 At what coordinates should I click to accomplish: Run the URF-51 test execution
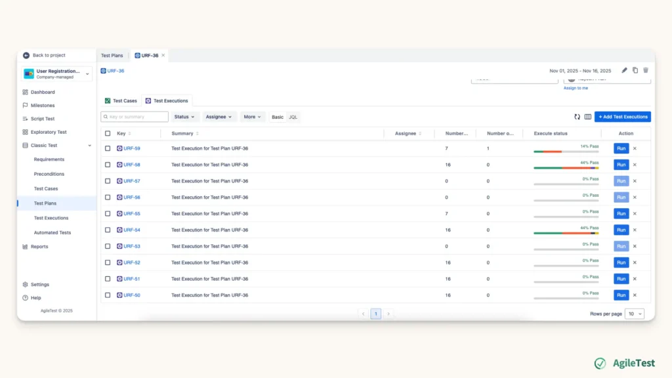[621, 279]
